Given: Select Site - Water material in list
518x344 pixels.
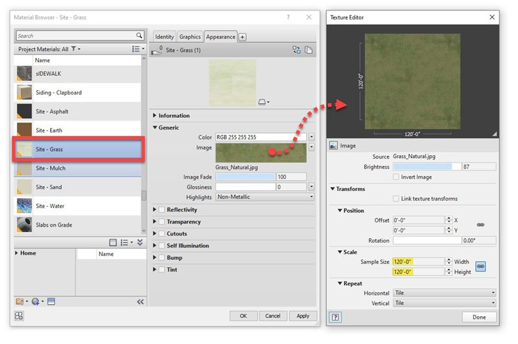Looking at the screenshot, I should coord(78,206).
